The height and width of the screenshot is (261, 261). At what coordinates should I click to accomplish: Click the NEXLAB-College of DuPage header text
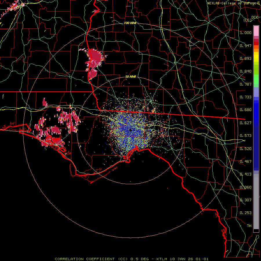234,3
